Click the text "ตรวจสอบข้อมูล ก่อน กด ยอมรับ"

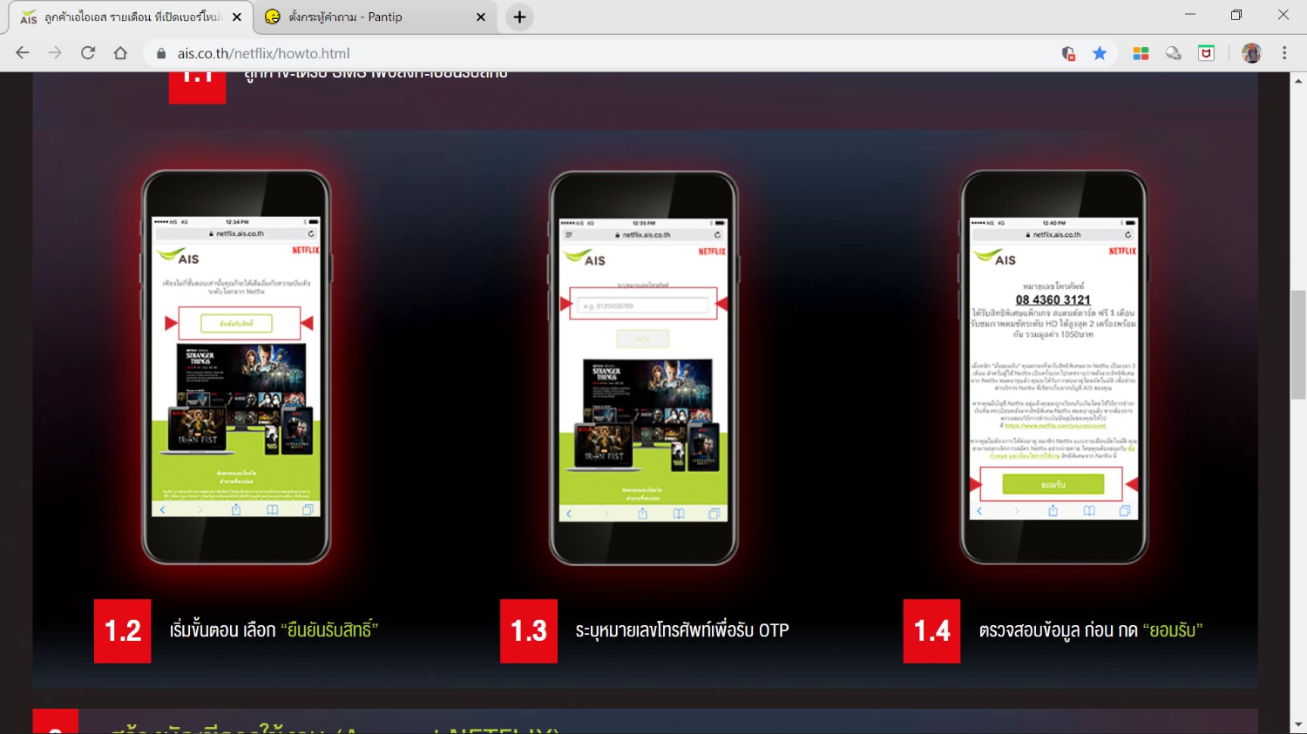(1091, 630)
